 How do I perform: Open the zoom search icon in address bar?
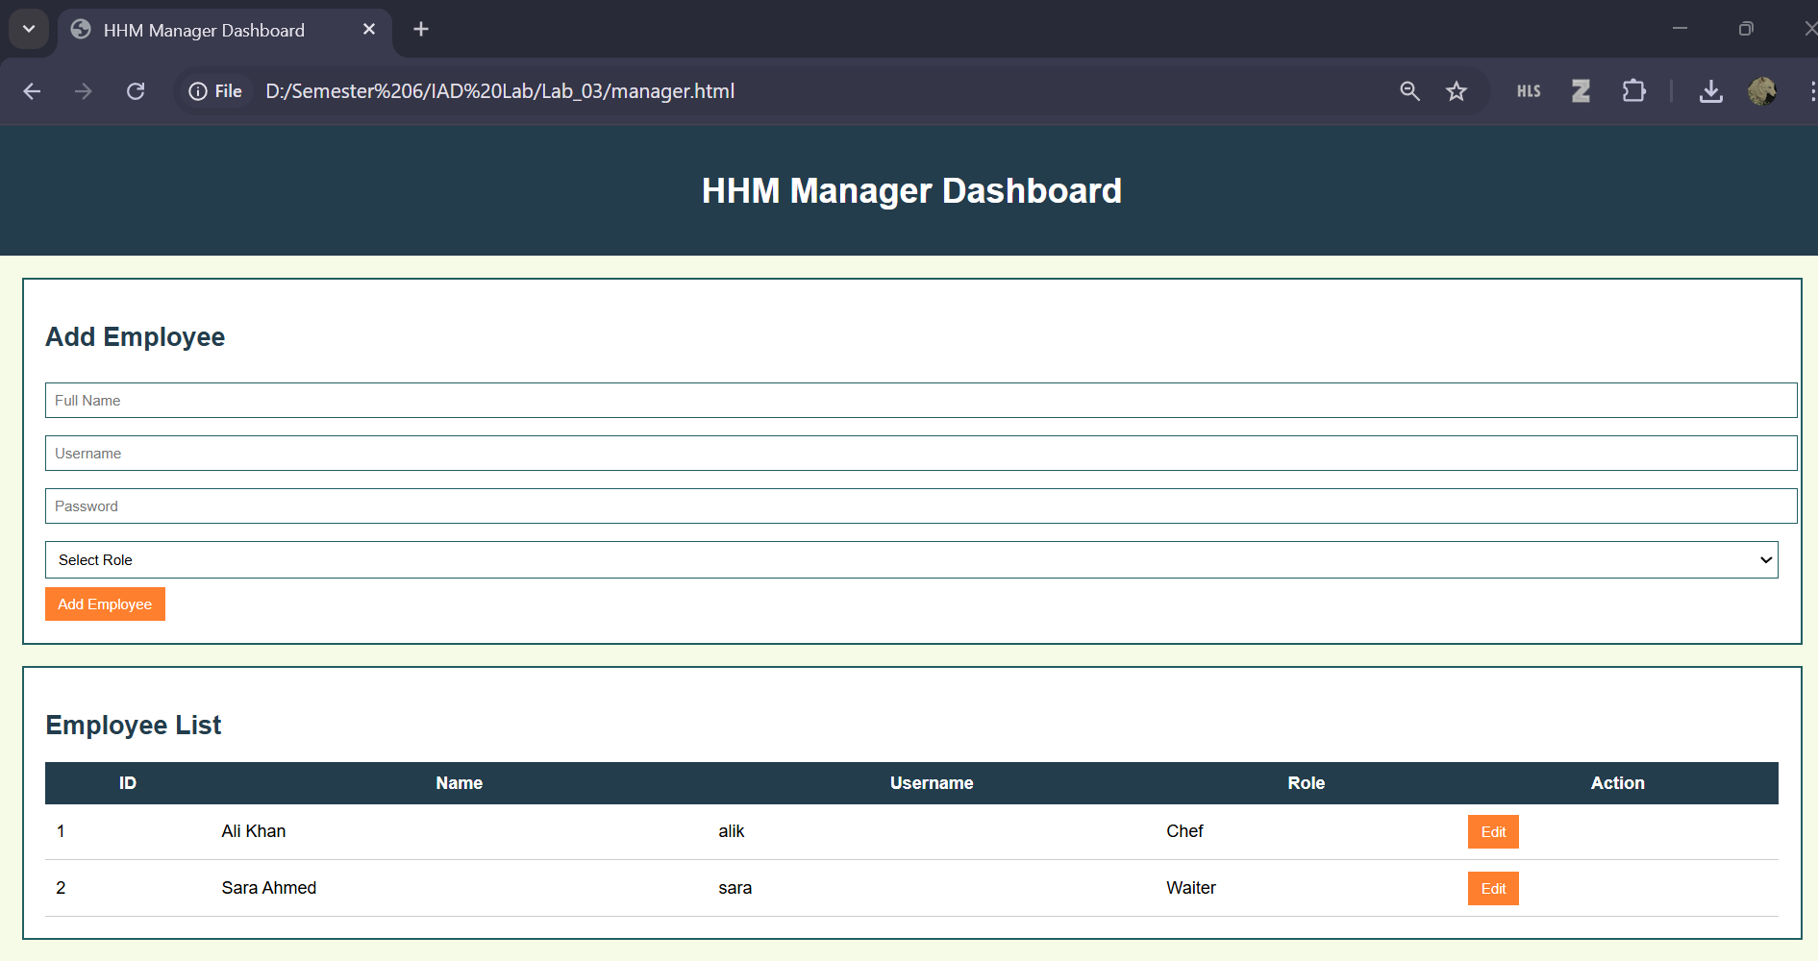1409,91
